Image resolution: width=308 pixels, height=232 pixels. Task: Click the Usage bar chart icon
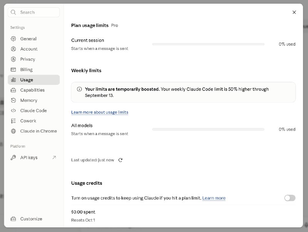coord(13,80)
